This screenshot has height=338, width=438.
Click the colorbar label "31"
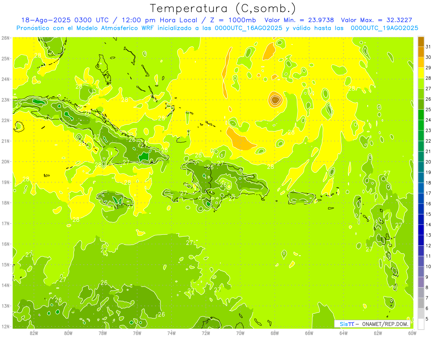(x=429, y=47)
